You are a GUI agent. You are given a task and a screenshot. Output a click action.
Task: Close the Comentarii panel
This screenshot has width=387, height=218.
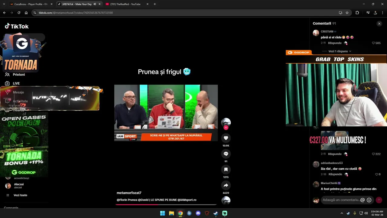[379, 24]
